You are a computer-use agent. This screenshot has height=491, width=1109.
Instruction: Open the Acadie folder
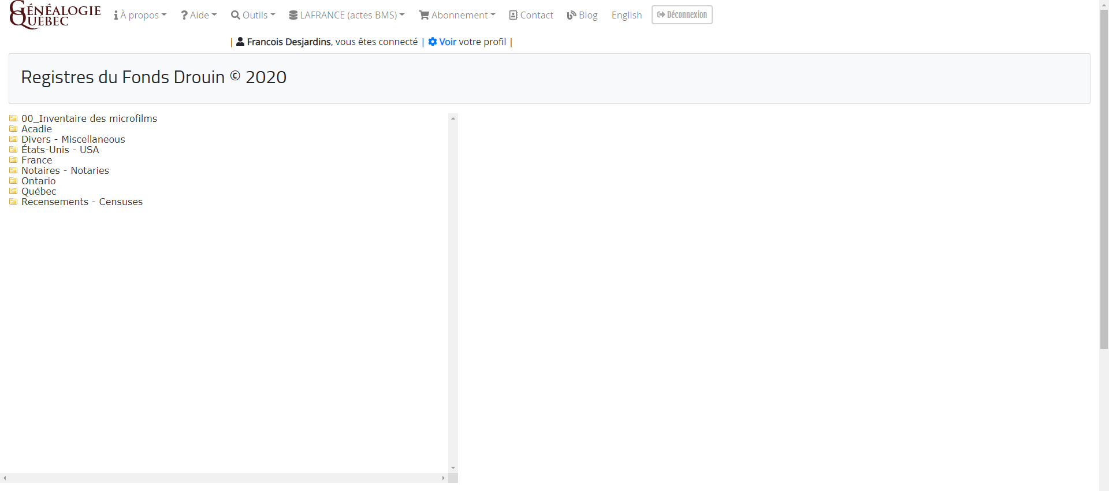[36, 129]
